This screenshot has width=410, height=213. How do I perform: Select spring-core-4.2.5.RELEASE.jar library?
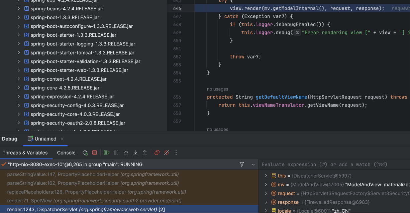coord(65,88)
